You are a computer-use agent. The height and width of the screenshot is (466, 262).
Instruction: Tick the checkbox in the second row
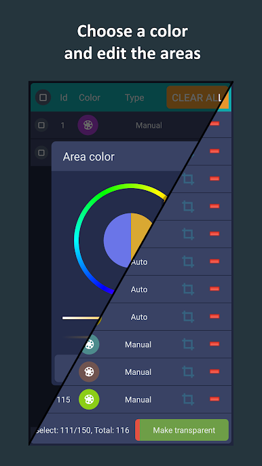coord(41,152)
